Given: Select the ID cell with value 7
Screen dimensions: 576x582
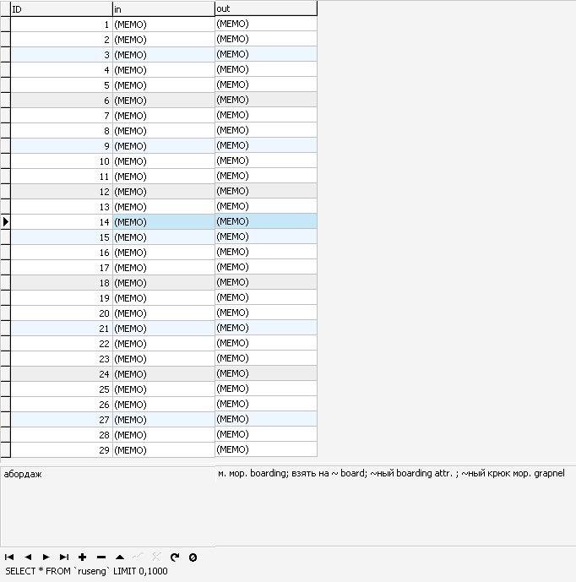Looking at the screenshot, I should [62, 116].
